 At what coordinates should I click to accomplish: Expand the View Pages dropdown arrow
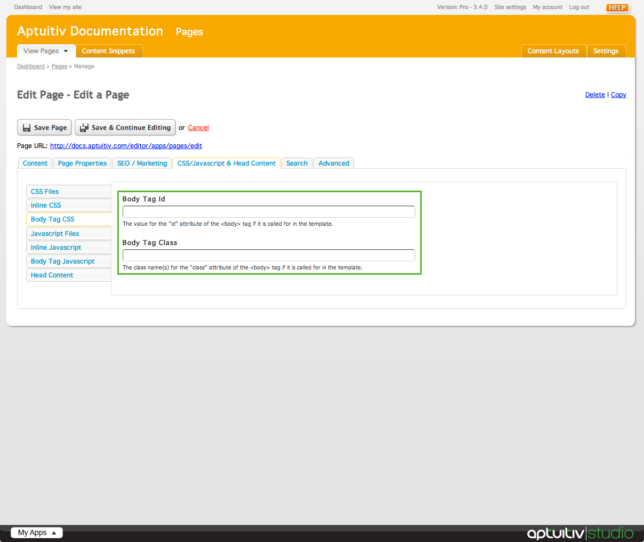pyautogui.click(x=66, y=51)
